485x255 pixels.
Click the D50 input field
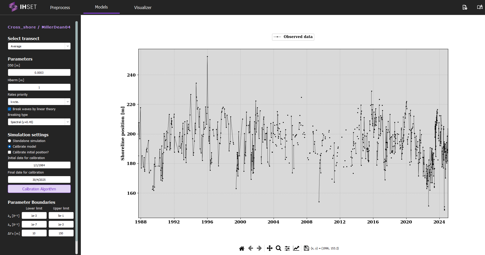pos(39,73)
